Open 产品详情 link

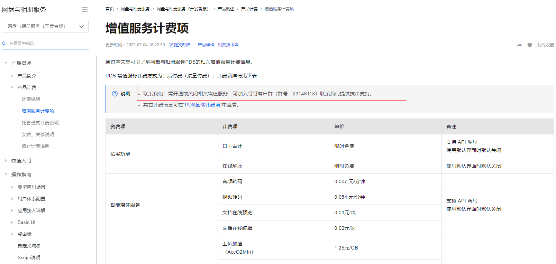[206, 45]
